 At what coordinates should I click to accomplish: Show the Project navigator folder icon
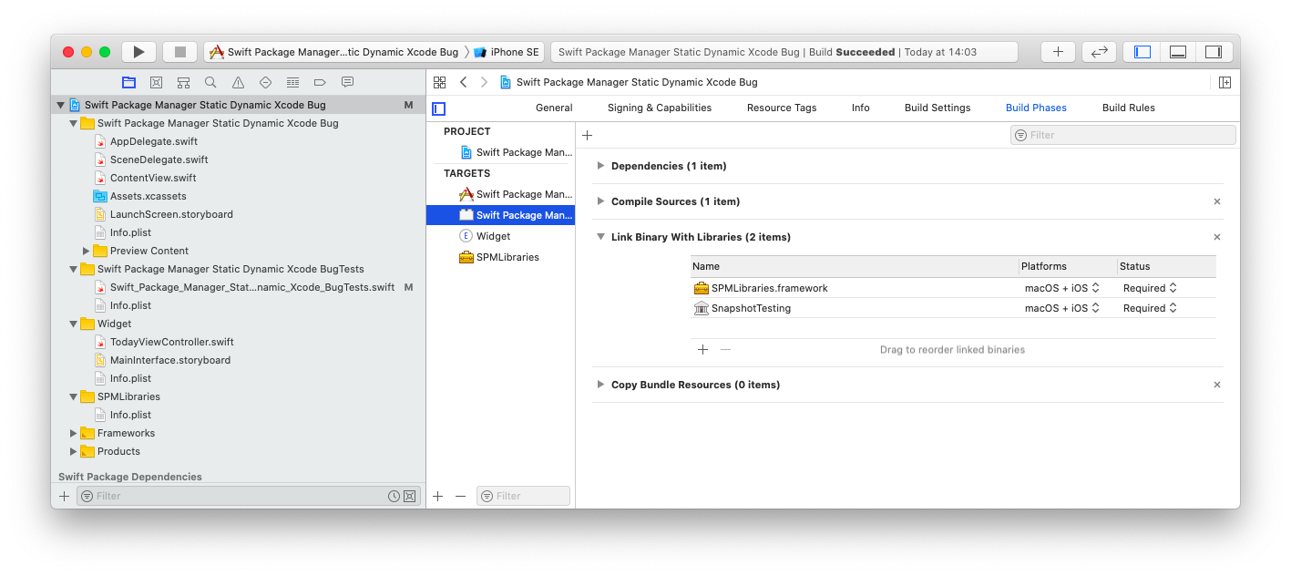(x=128, y=82)
